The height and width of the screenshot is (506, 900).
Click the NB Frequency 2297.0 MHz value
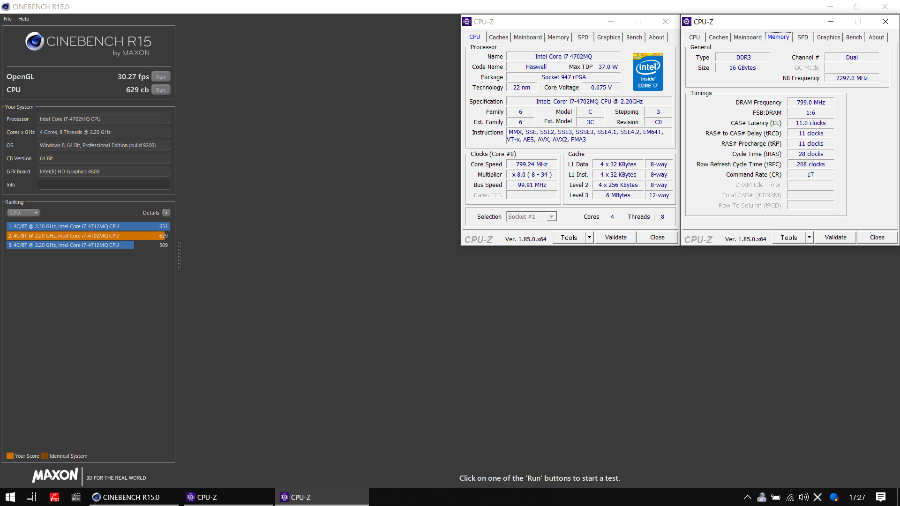coord(851,78)
